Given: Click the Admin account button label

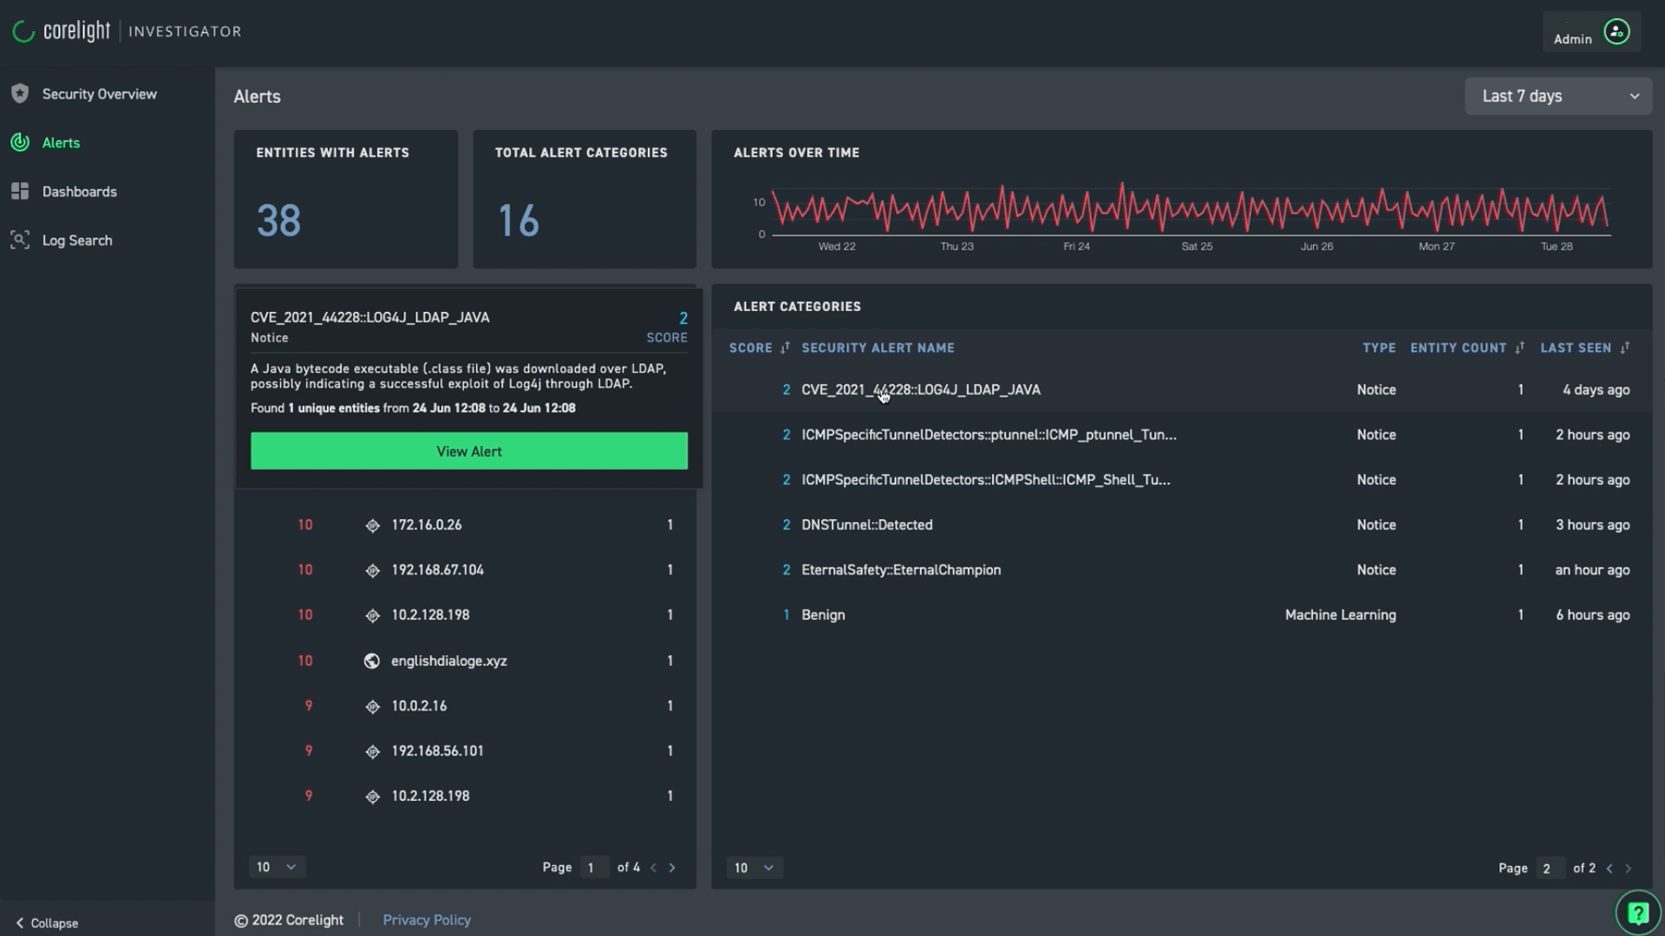Looking at the screenshot, I should pos(1572,39).
